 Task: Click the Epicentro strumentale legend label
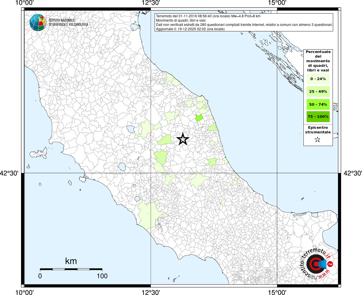[318, 130]
